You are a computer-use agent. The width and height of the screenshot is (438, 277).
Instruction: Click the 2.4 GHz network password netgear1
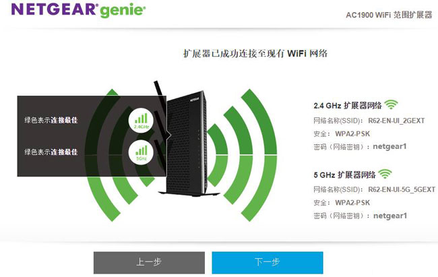pos(389,146)
